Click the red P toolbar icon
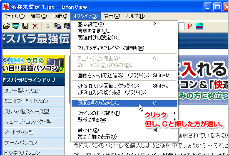Image resolution: width=229 pixels, height=156 pixels. coord(189,26)
